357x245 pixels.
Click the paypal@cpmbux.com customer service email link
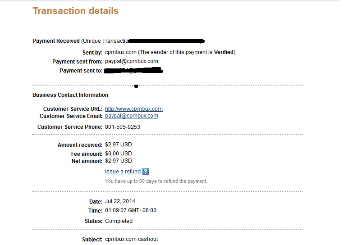(x=131, y=116)
